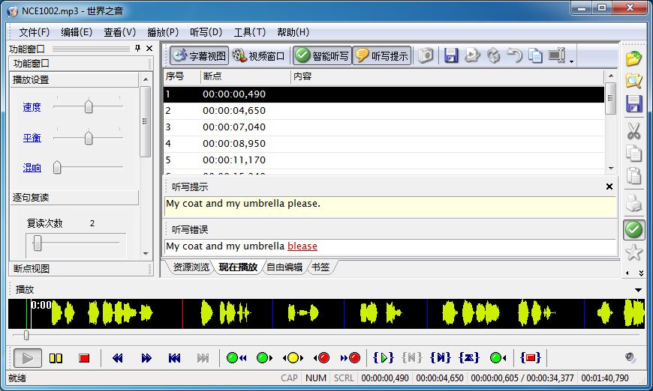Viewport: 653px width, 391px height.
Task: Click the yellow pause button
Action: [x=56, y=358]
